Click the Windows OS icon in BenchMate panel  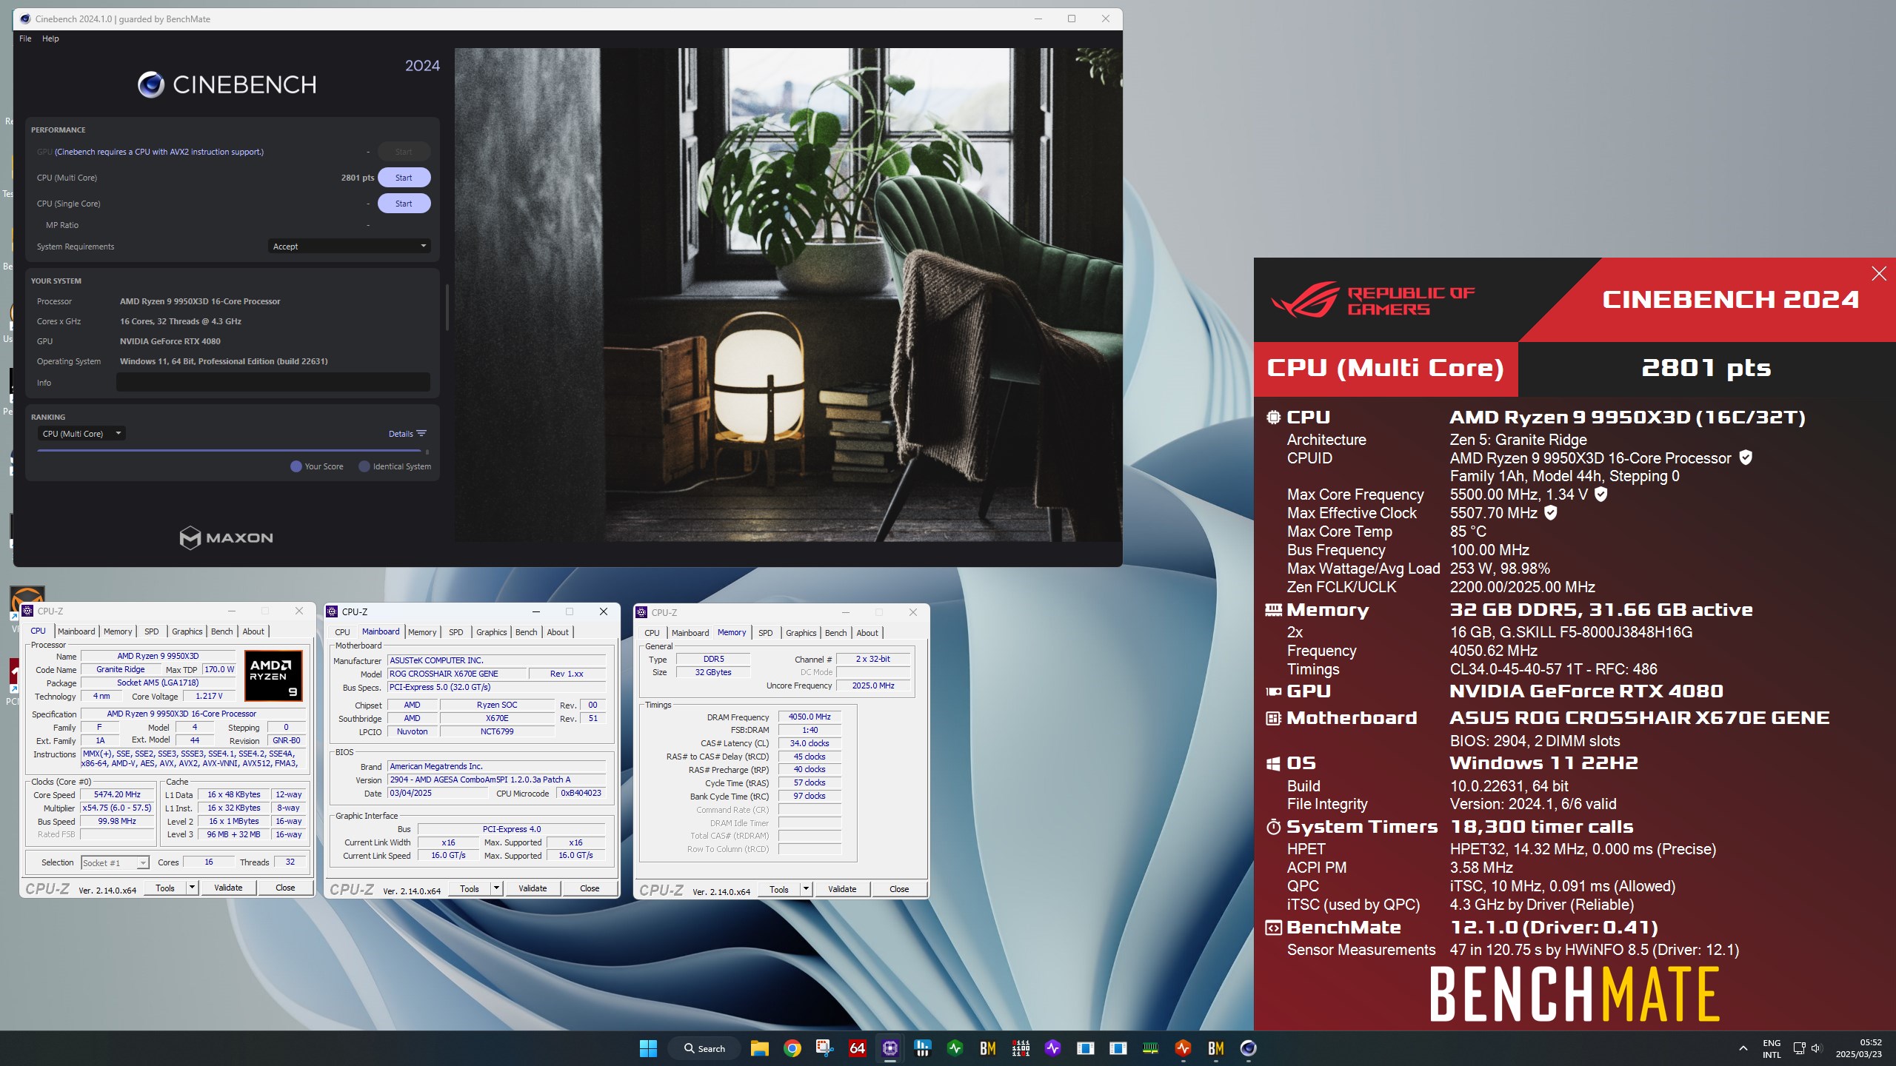coord(1273,763)
